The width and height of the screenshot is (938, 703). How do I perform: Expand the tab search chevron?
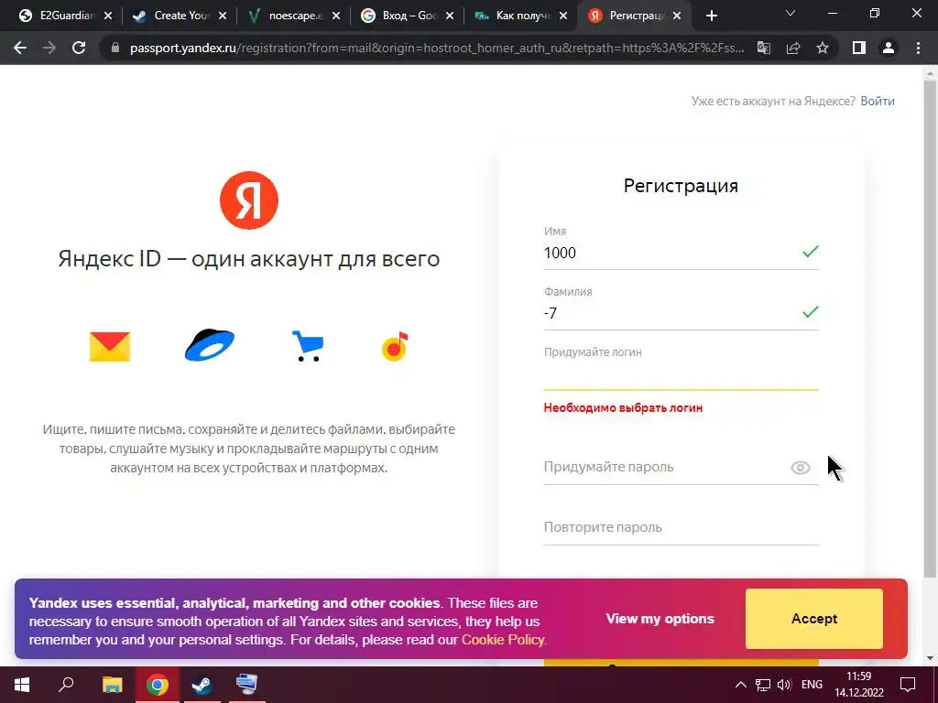[791, 13]
